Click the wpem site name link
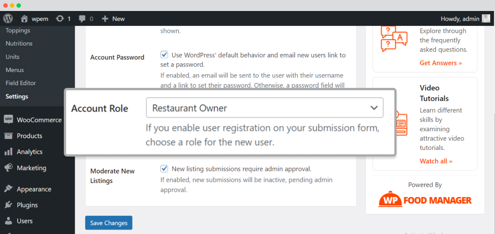The width and height of the screenshot is (495, 234). [40, 19]
